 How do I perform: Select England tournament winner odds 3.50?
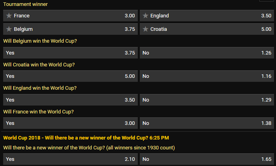tap(207, 16)
